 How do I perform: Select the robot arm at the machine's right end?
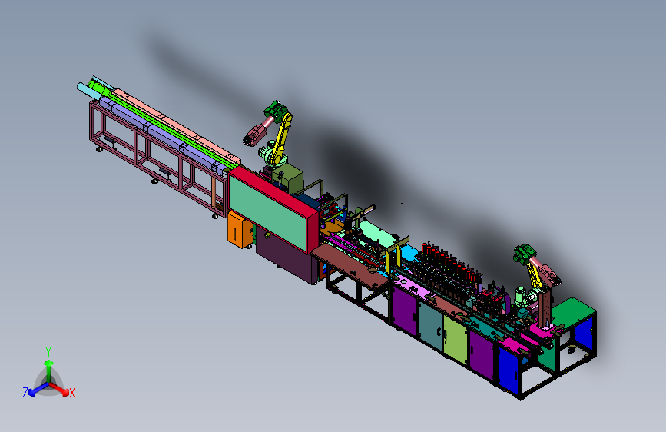click(x=536, y=274)
